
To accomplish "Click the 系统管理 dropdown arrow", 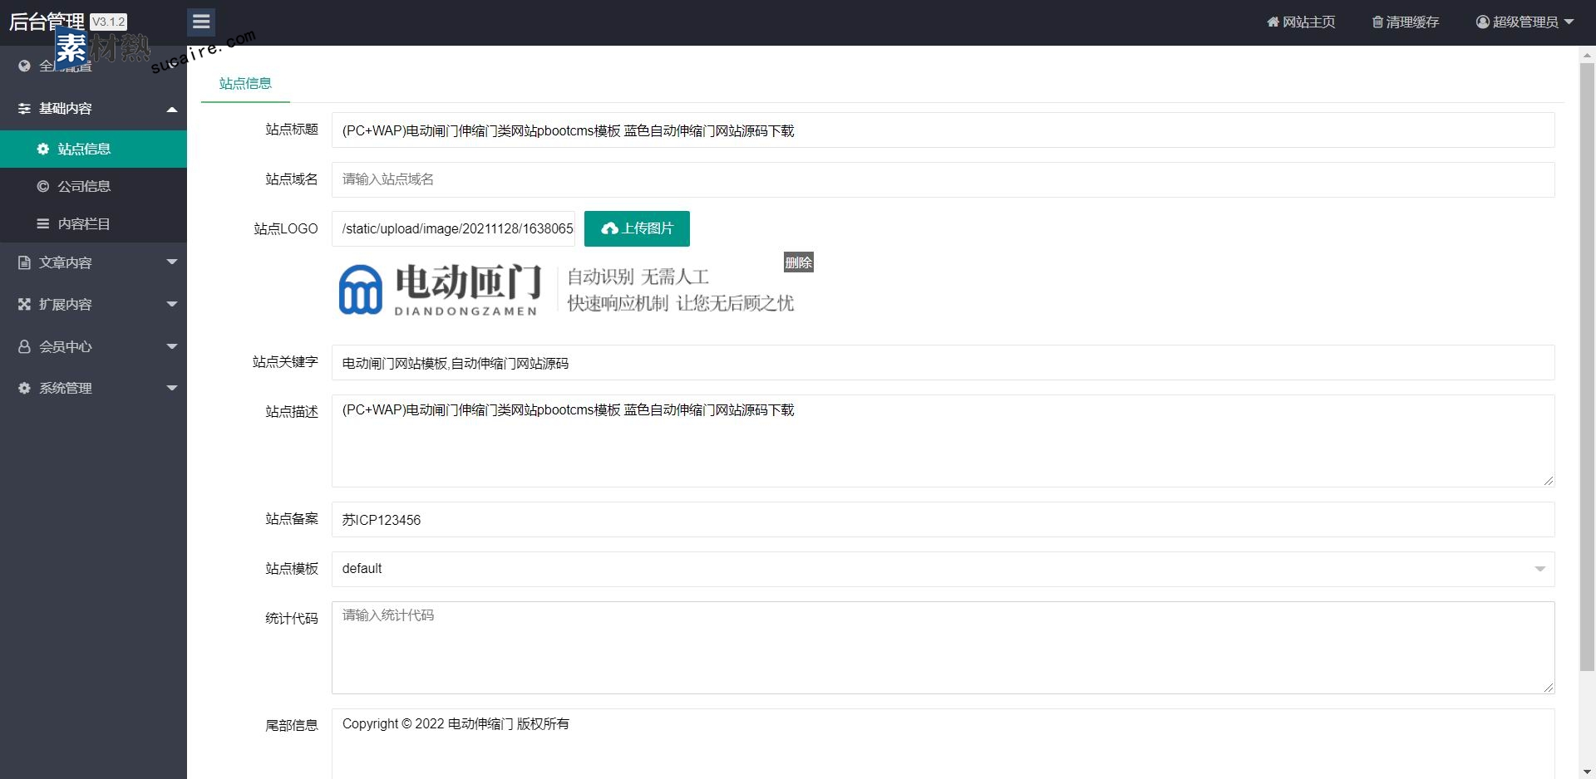I will click(172, 388).
